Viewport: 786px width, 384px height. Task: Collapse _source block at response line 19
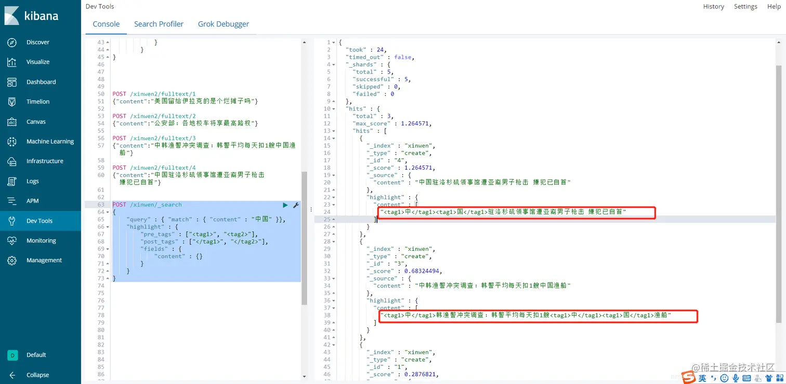tap(334, 175)
